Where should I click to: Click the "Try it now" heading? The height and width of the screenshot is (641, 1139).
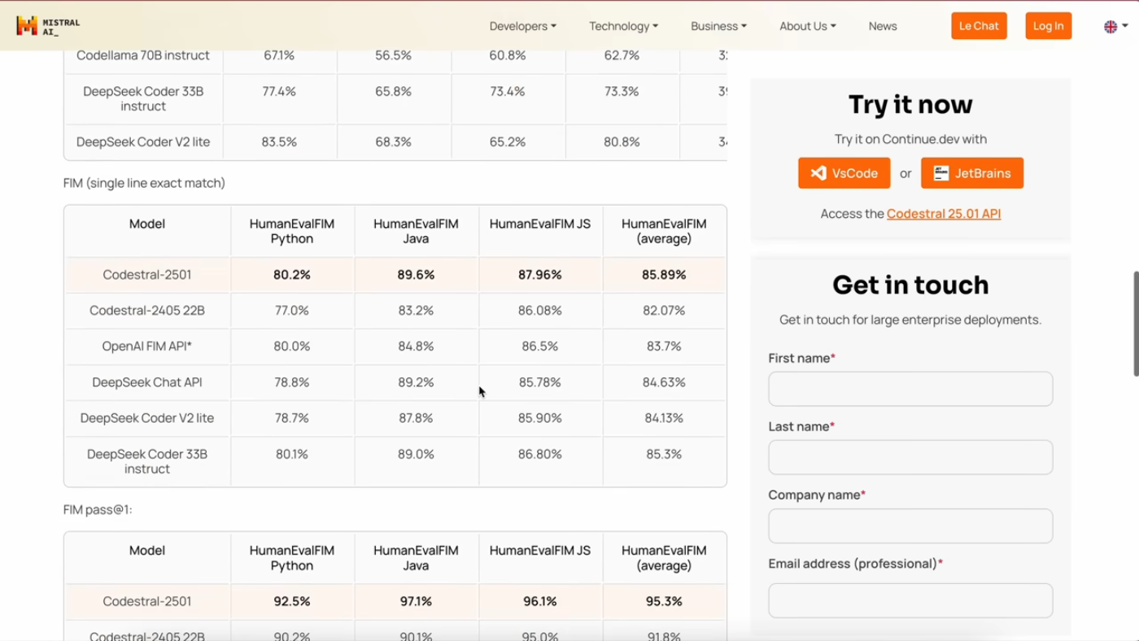(910, 105)
